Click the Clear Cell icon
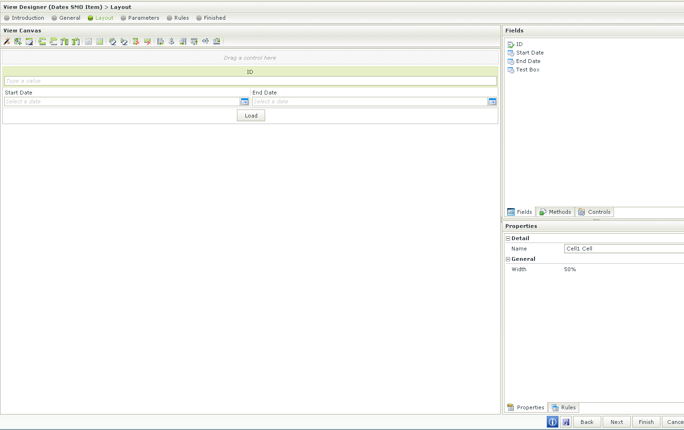684x430 pixels. [x=112, y=41]
